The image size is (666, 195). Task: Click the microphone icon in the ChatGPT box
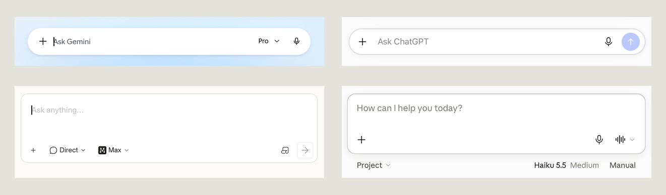609,42
